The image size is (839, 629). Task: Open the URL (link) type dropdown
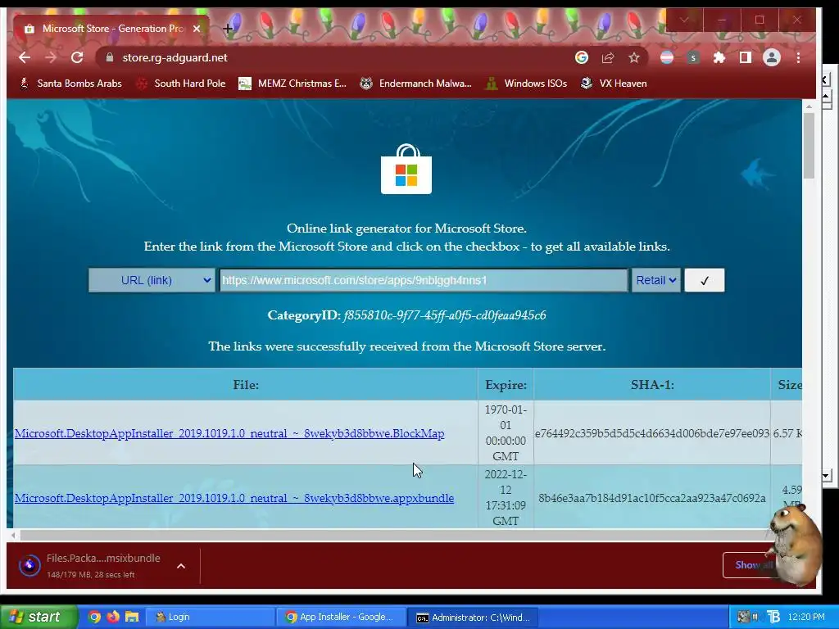tap(152, 280)
